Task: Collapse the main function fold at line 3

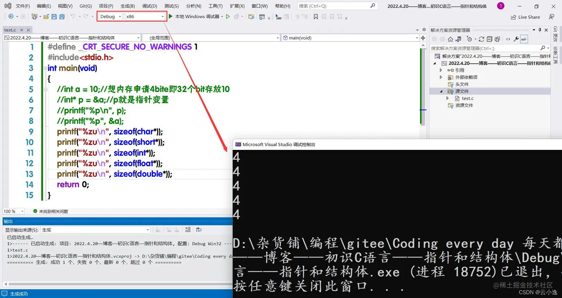Action: (45, 69)
